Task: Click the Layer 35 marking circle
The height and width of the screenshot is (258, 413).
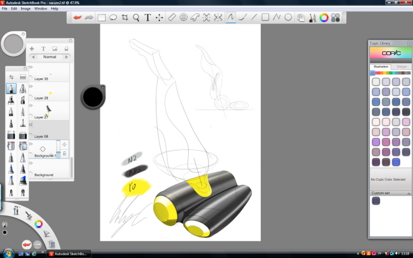Action: pyautogui.click(x=31, y=78)
